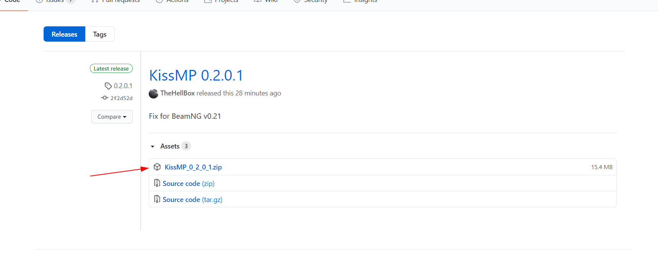This screenshot has height=268, width=658.
Task: Open the KissMP 0.2.0.1 release title
Action: click(196, 75)
